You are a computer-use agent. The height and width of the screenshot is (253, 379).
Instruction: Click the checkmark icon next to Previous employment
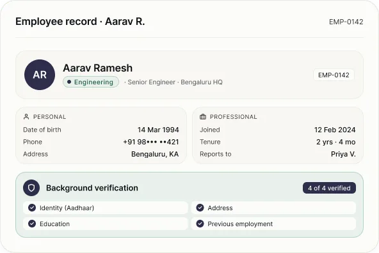(x=200, y=224)
